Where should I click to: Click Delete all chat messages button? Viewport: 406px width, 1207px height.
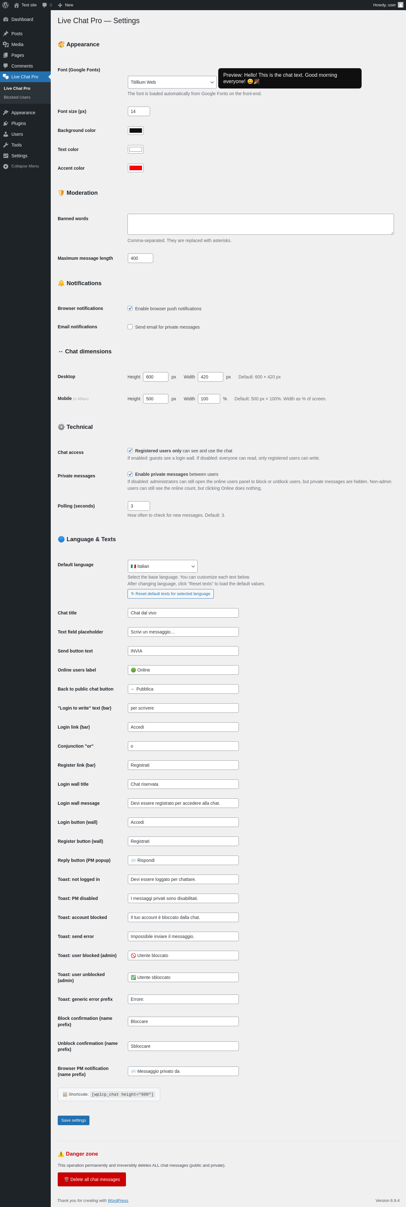pos(92,1179)
